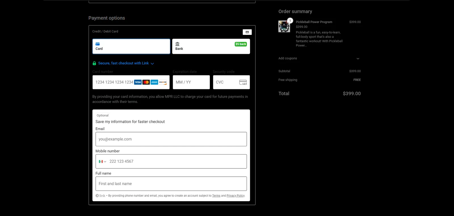Click the quantity badge on product image

click(x=290, y=21)
